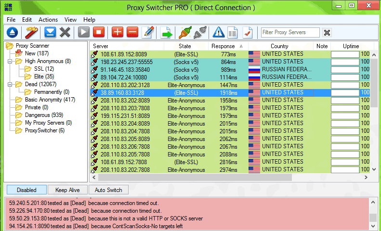Toggle the Keep Alive button
Viewport: 381px width, 231px height.
pyautogui.click(x=67, y=190)
